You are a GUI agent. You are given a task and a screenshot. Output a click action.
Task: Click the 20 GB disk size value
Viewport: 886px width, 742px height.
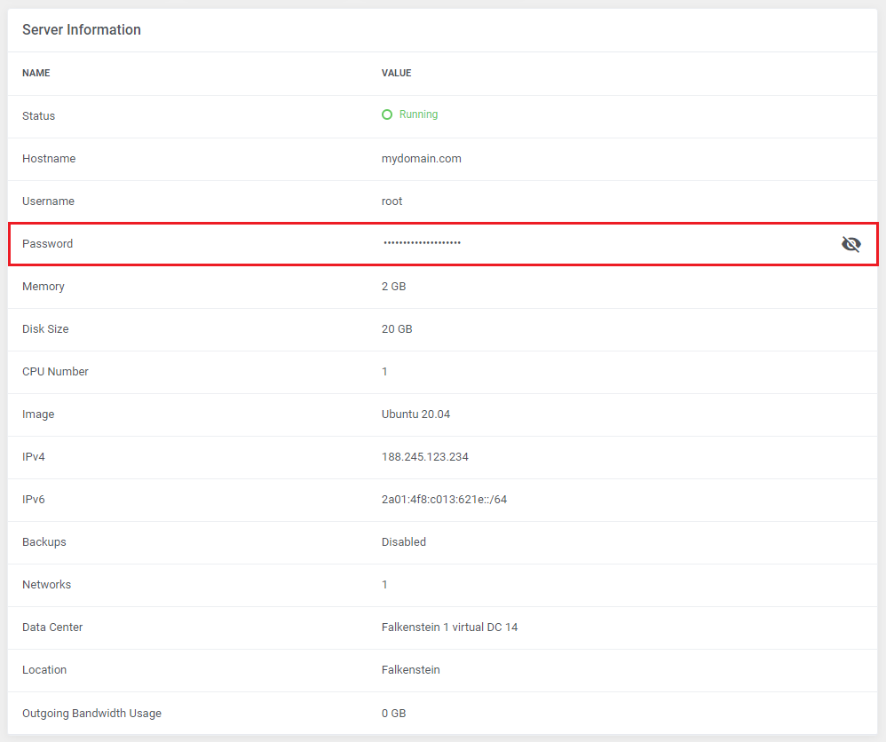[397, 329]
